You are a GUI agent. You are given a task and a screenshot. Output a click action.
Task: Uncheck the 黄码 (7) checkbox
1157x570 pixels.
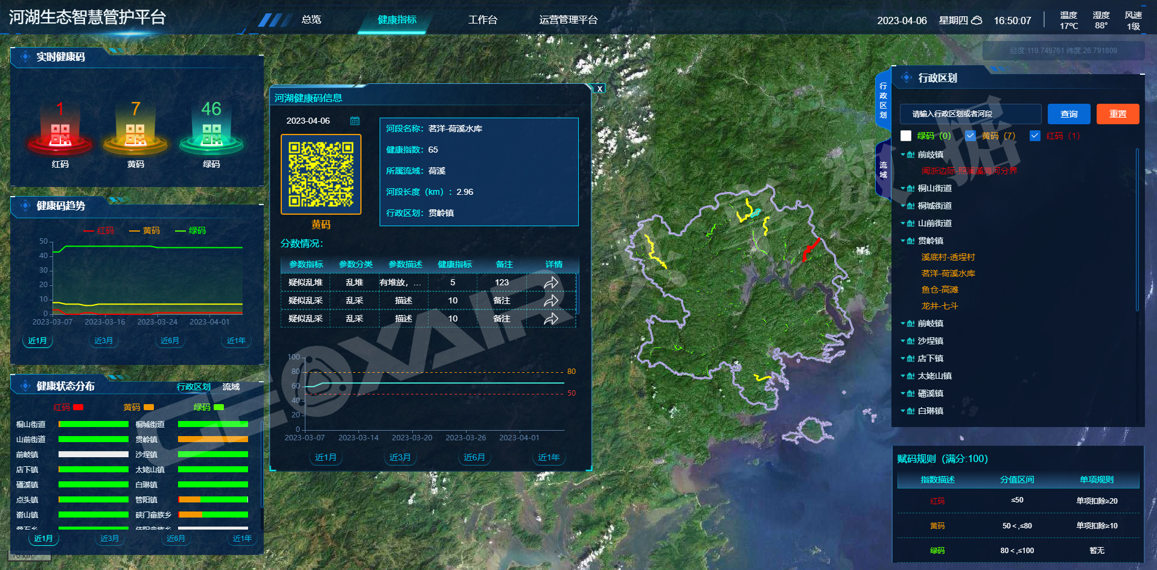click(x=970, y=136)
